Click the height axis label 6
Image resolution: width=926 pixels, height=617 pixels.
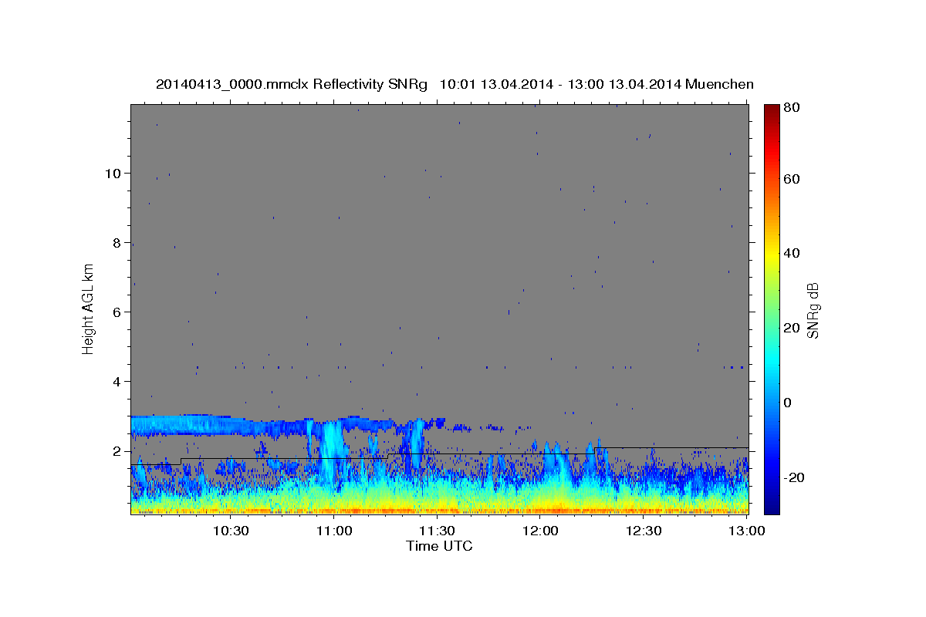(x=117, y=312)
